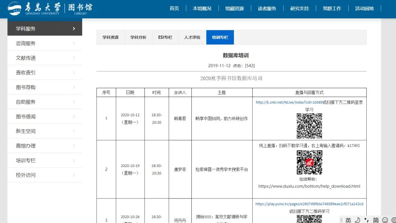Click the 主讲人 column header
The width and height of the screenshot is (396, 223).
coord(180,93)
